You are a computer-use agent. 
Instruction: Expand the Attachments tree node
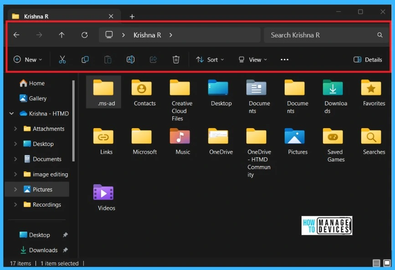click(x=15, y=129)
